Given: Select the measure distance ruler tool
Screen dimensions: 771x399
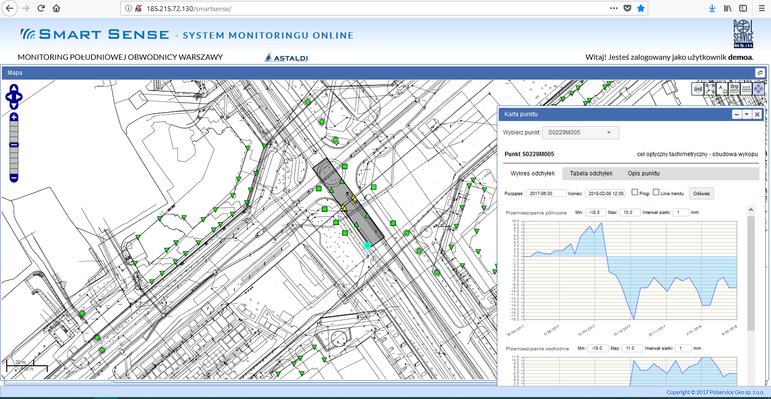Looking at the screenshot, I should 746,89.
